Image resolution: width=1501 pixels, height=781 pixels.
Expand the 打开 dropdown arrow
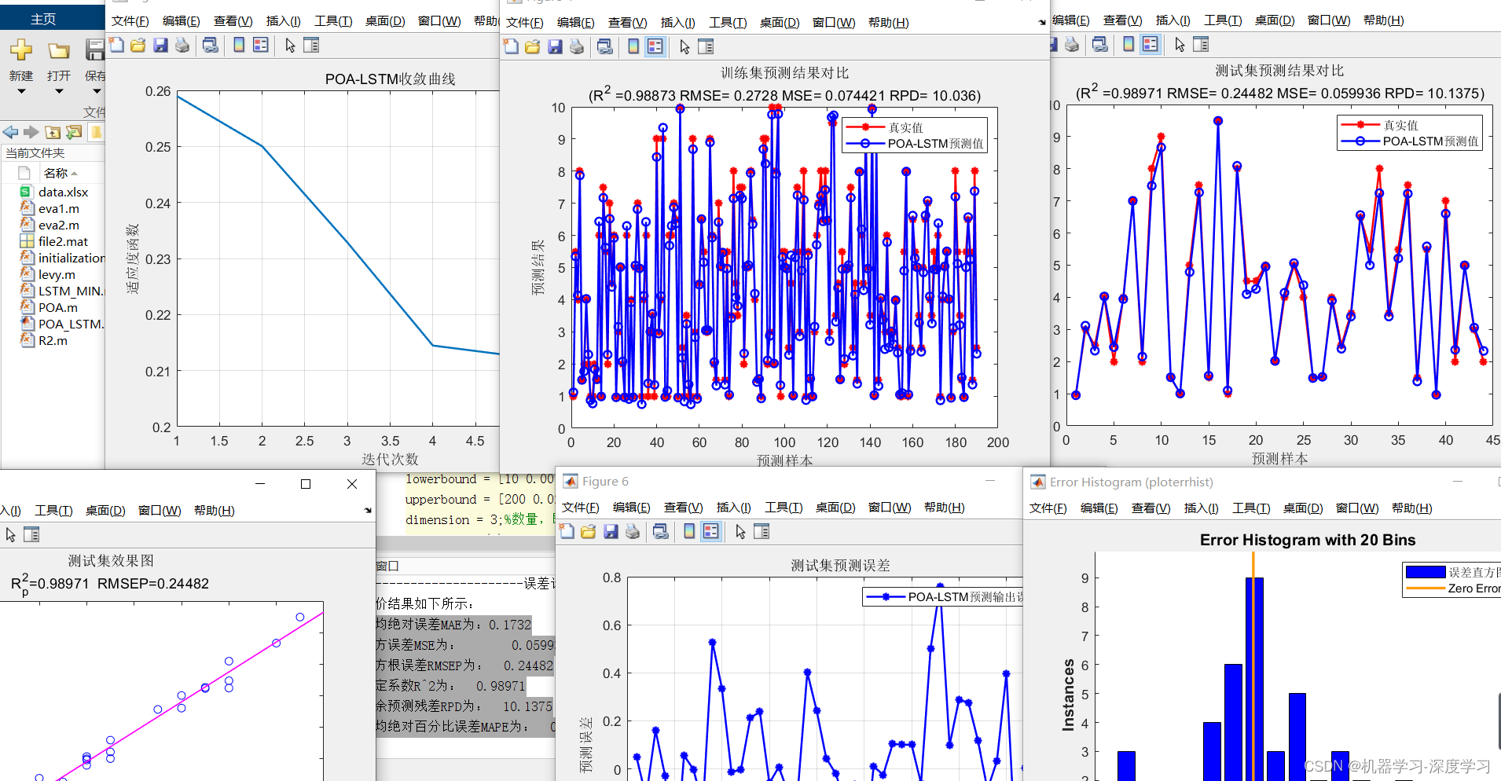point(59,91)
